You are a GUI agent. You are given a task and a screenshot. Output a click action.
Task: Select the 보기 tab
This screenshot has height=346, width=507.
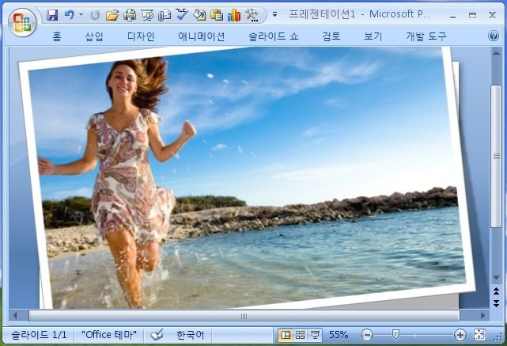tap(373, 36)
